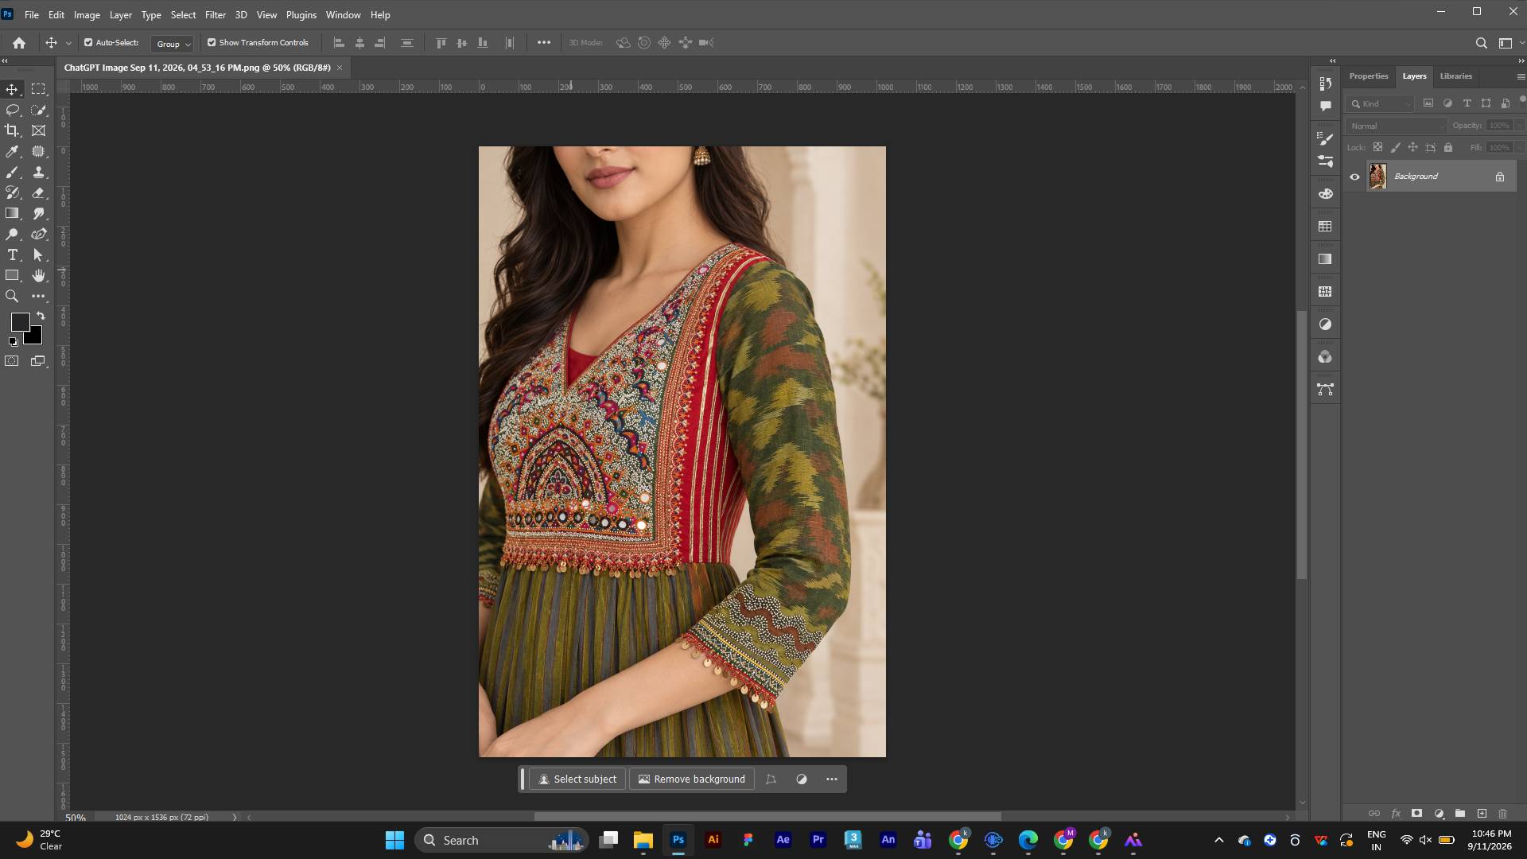Open the Group auto-select dropdown

[173, 44]
